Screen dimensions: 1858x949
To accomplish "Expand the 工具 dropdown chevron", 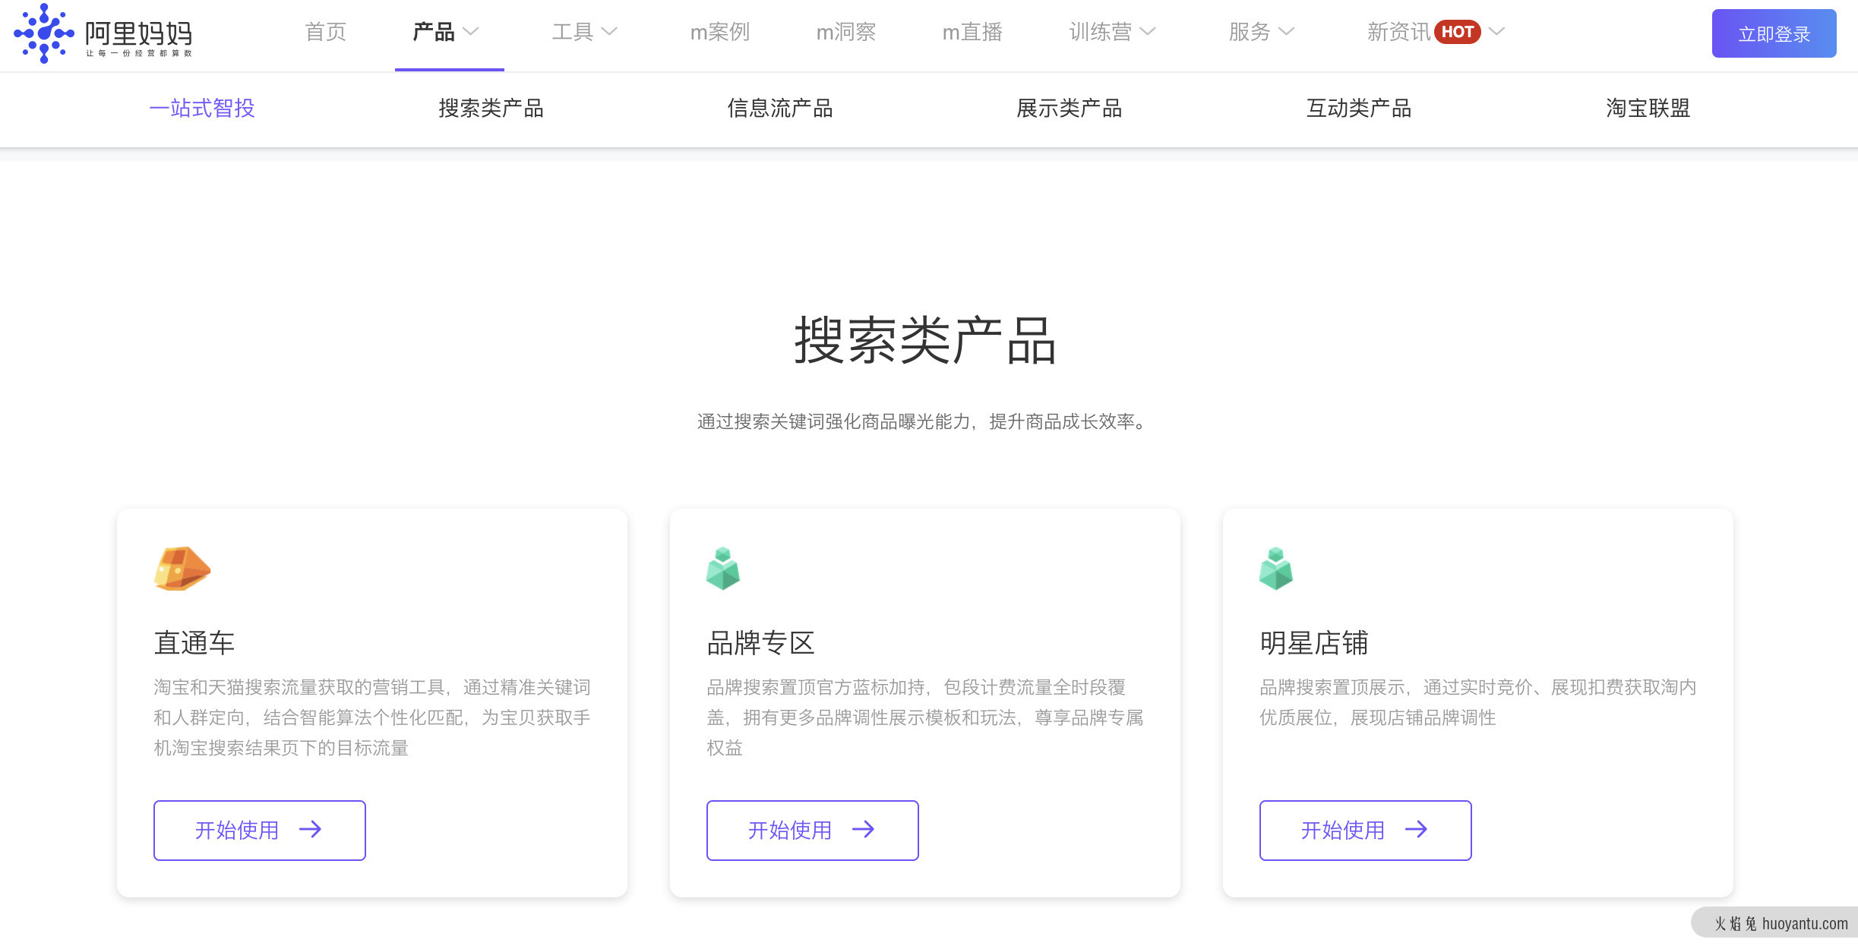I will 609,32.
